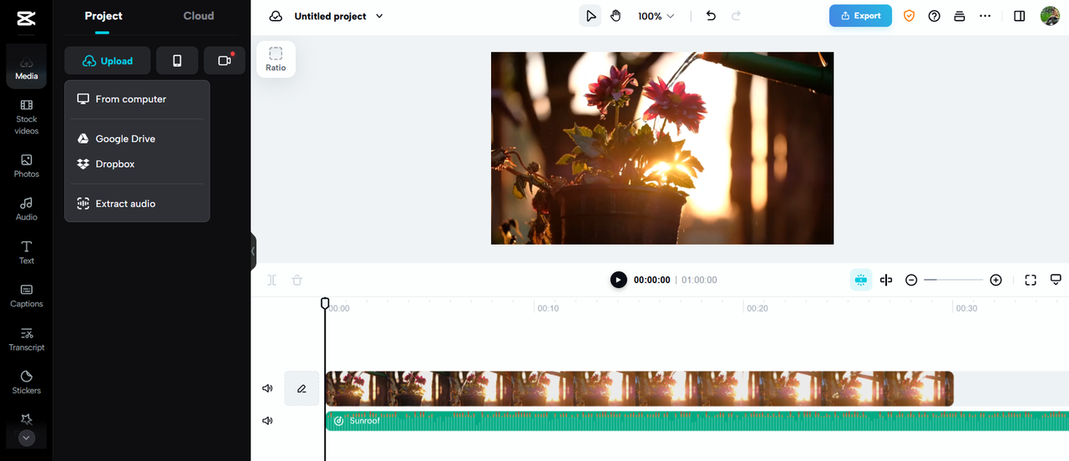1069x461 pixels.
Task: Zoom in the timeline
Action: point(996,280)
